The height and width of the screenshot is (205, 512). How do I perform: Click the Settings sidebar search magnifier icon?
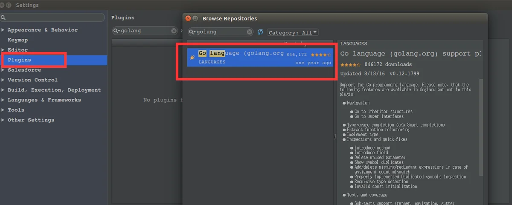[x=3, y=17]
